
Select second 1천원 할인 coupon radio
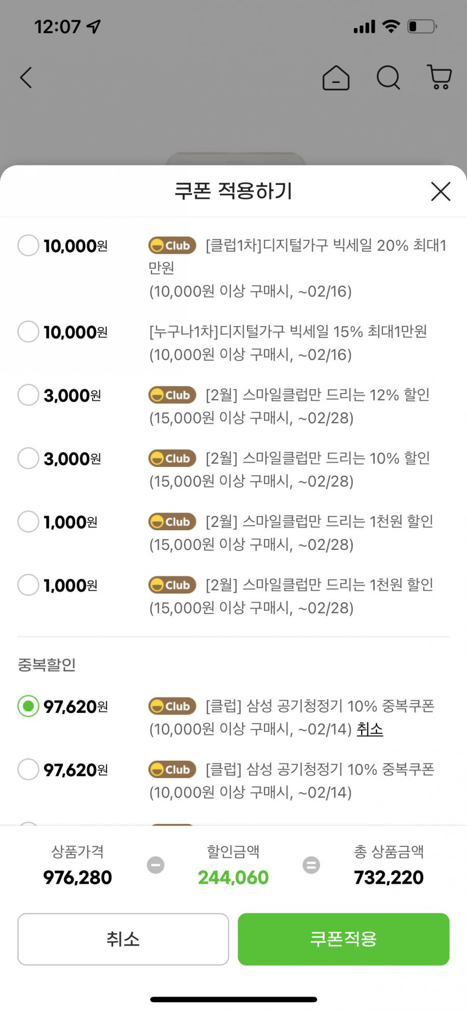click(x=28, y=585)
